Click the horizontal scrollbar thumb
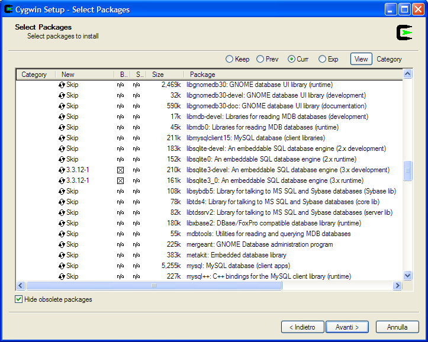Viewport: 428px width, 342px height. pos(154,286)
